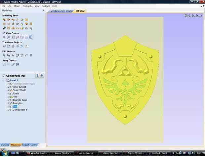
Task: Click the blue split-view icon in 2D View Control
Action: click(x=31, y=37)
